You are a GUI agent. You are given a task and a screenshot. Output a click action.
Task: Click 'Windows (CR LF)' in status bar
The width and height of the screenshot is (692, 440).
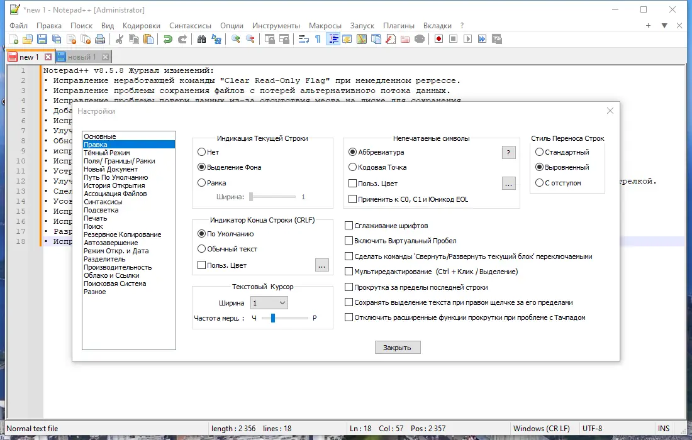(541, 429)
